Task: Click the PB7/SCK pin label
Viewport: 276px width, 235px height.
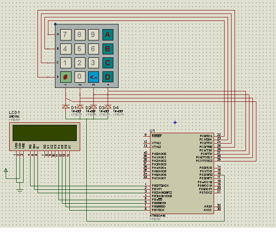Action: (x=158, y=210)
